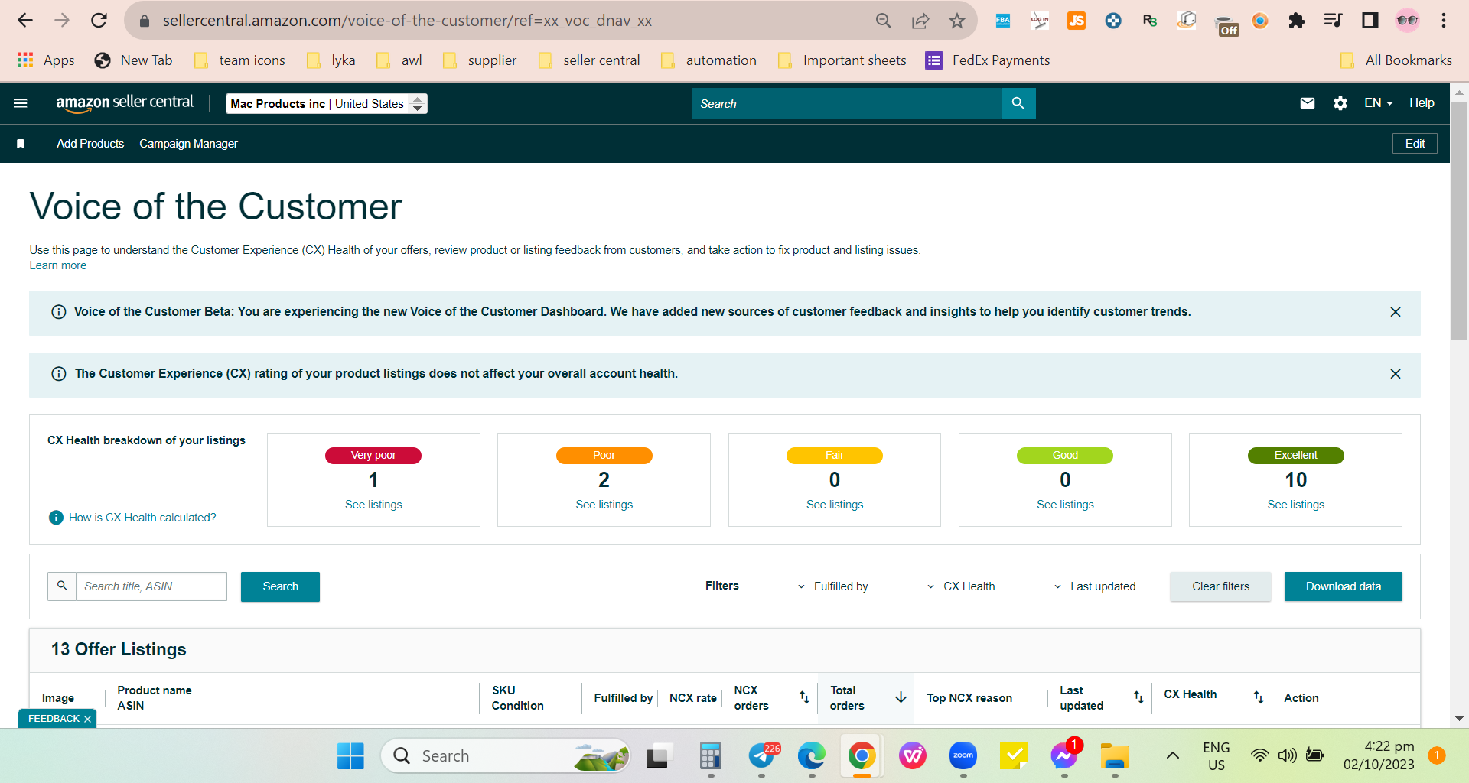1469x783 pixels.
Task: Click the Top NCX reason column header
Action: click(969, 698)
